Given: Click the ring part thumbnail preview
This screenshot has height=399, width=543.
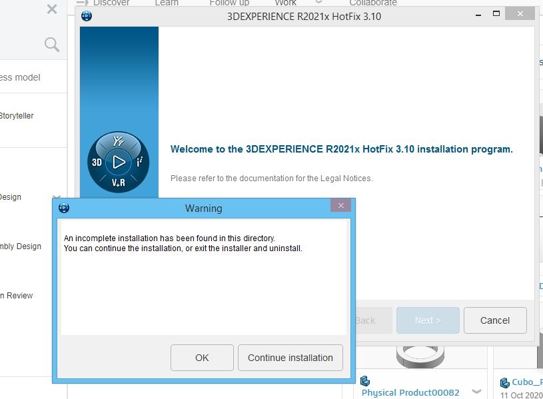Looking at the screenshot, I should click(420, 356).
